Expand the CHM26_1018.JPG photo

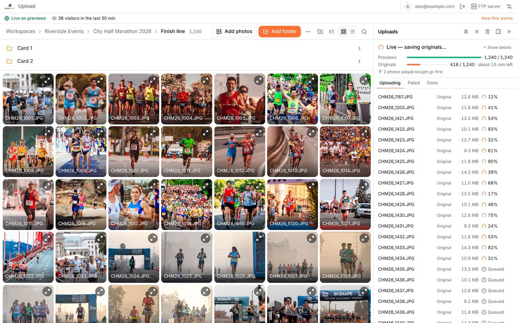click(206, 186)
